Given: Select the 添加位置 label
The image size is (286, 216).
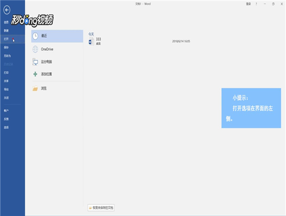Looking at the screenshot, I should (46, 74).
